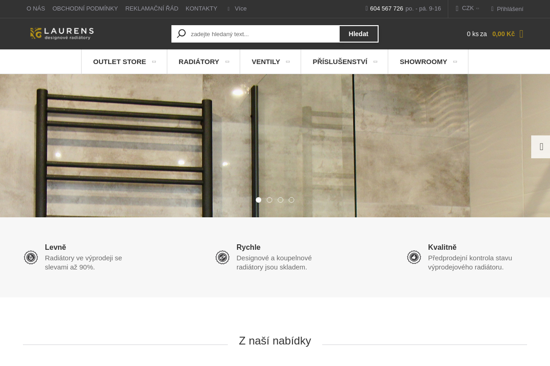
Task: Select the second carousel dot
Action: pyautogui.click(x=269, y=200)
